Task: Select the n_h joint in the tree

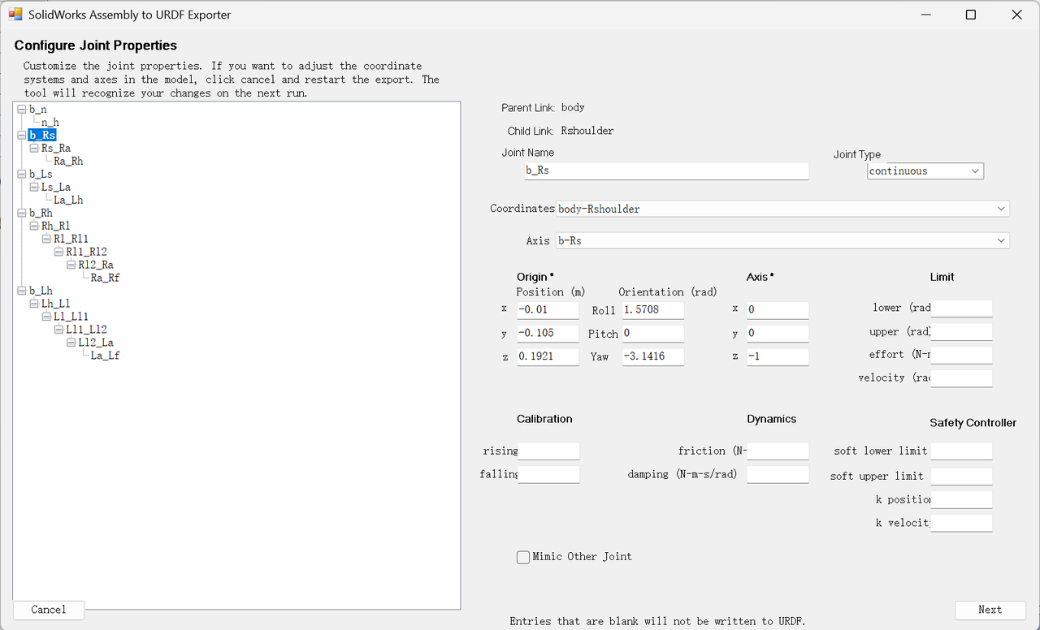Action: pyautogui.click(x=50, y=123)
